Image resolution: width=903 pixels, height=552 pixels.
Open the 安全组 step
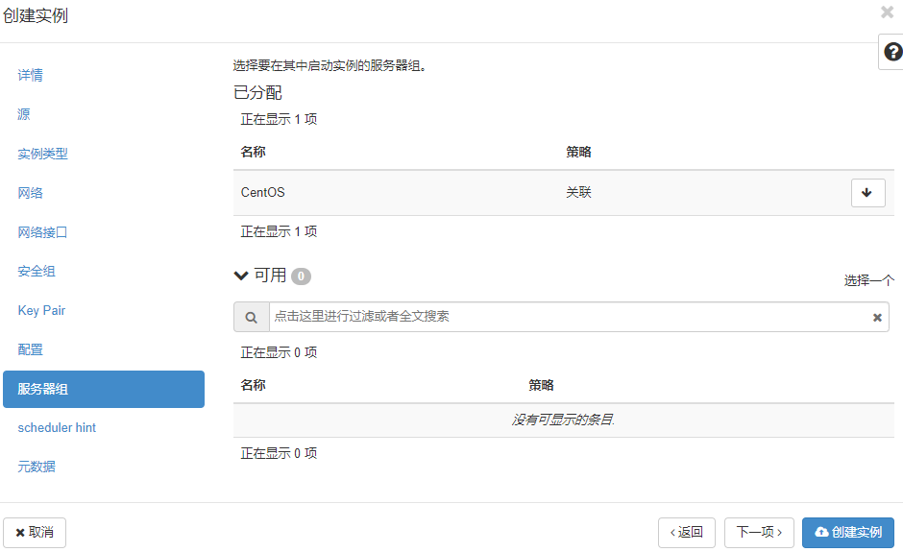(x=37, y=272)
